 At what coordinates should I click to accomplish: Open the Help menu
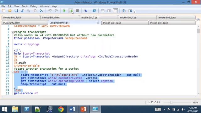tap(54, 6)
